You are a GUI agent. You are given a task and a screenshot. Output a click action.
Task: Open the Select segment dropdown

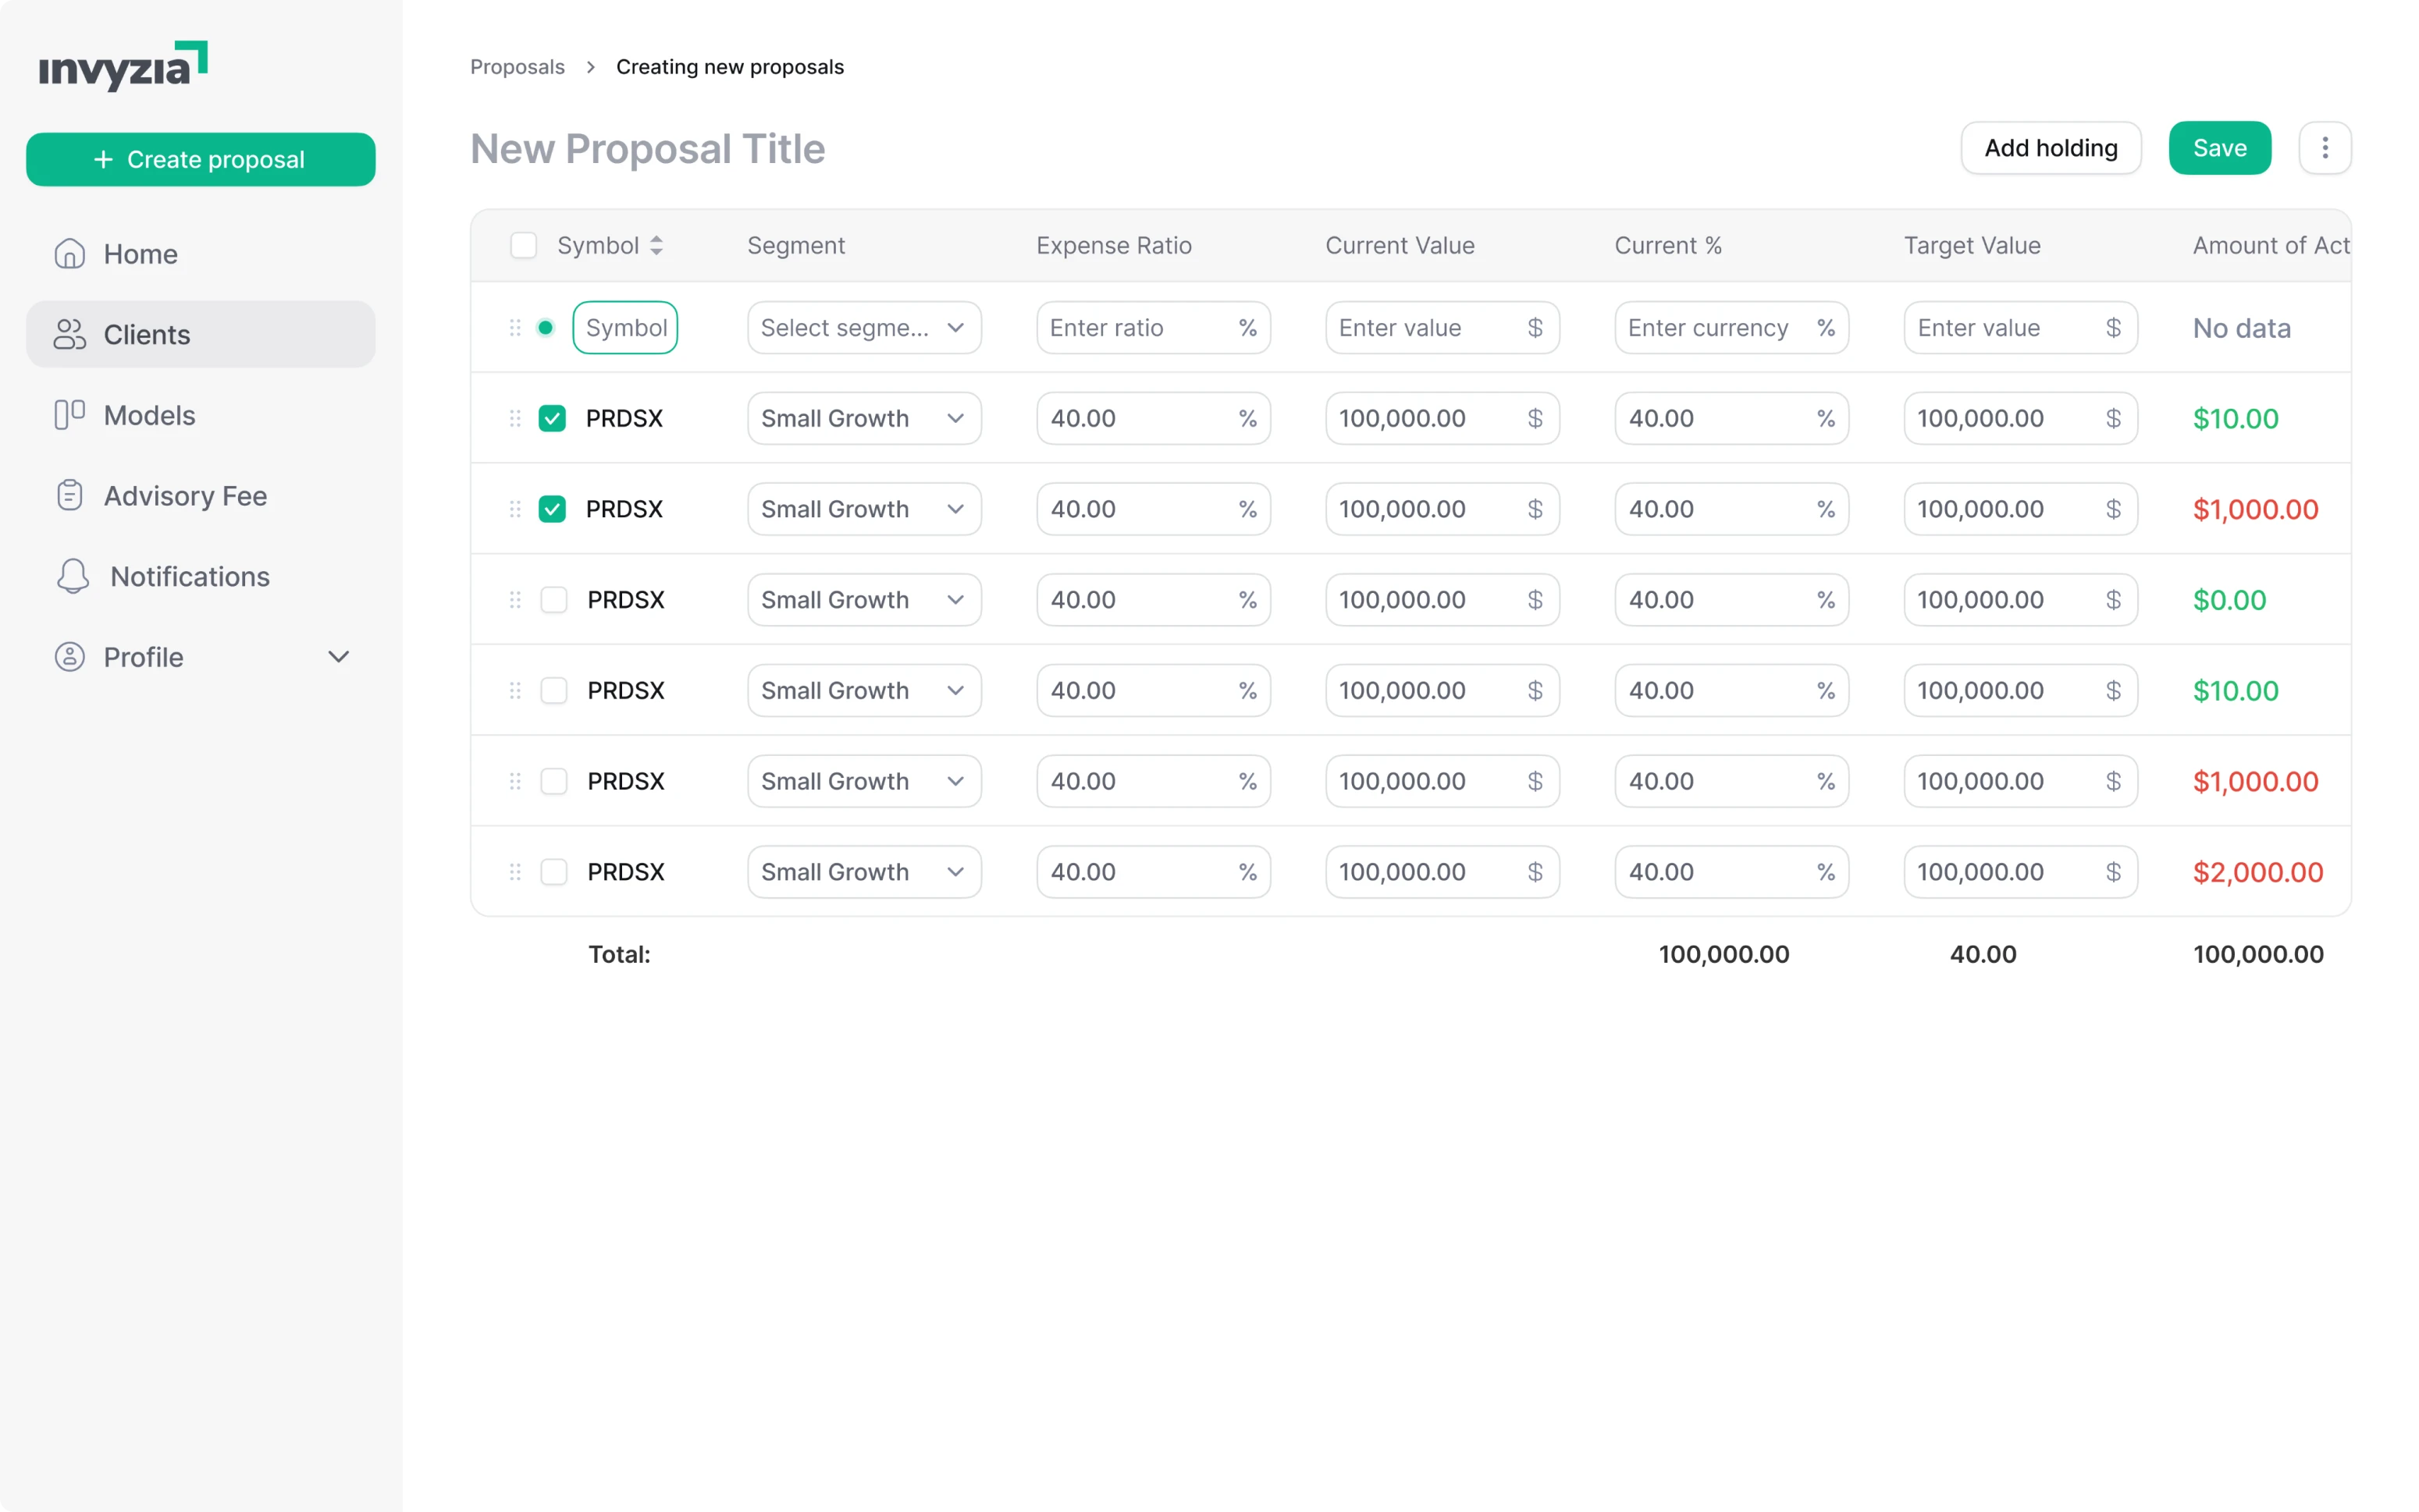[863, 327]
